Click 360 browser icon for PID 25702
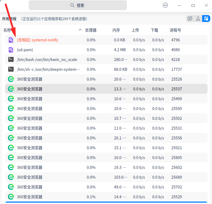Image resolution: width=212 pixels, height=204 pixels. coord(11,187)
